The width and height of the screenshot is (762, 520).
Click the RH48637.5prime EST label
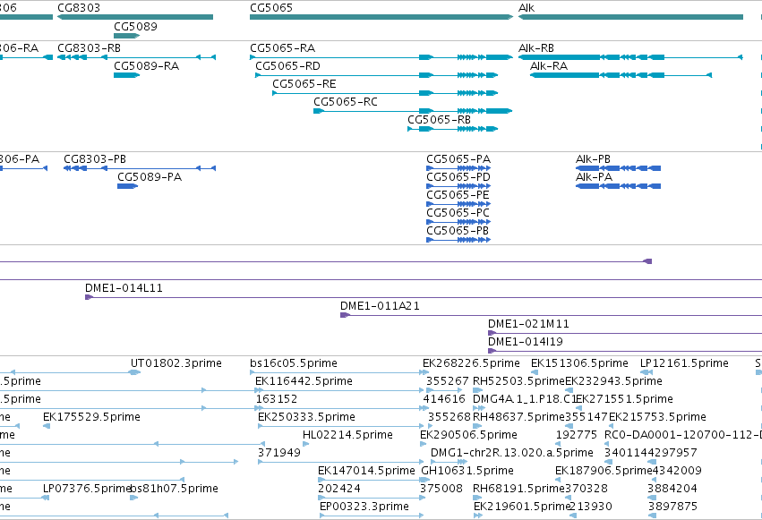pyautogui.click(x=519, y=418)
